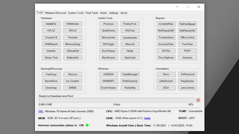This screenshot has width=239, height=134.
Task: Open the OS: link
Action: click(41, 111)
